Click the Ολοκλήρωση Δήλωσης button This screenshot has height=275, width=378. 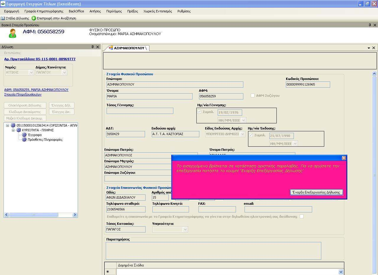pos(25,105)
